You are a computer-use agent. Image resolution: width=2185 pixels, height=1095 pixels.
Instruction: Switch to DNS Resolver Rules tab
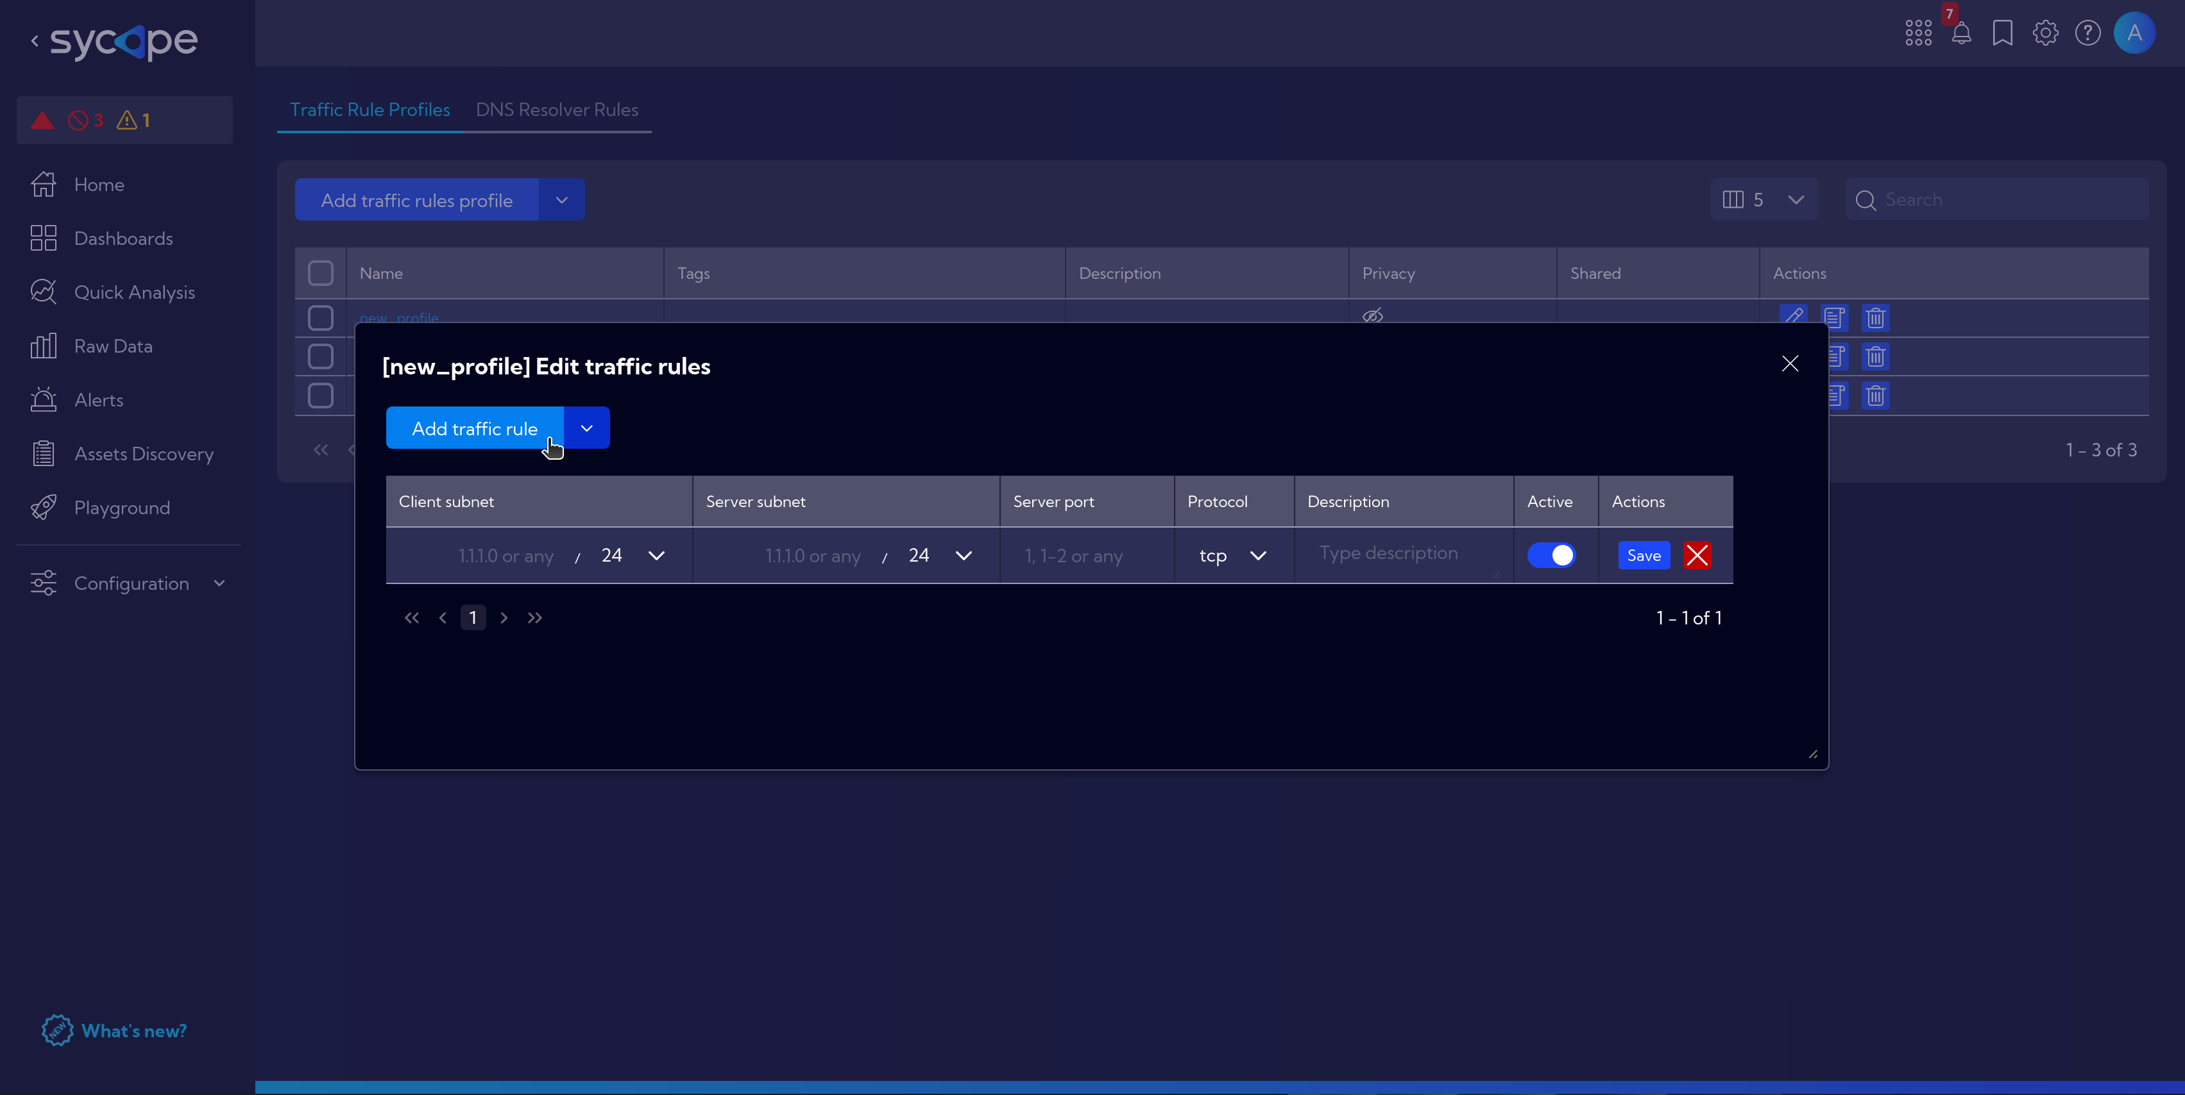click(556, 109)
